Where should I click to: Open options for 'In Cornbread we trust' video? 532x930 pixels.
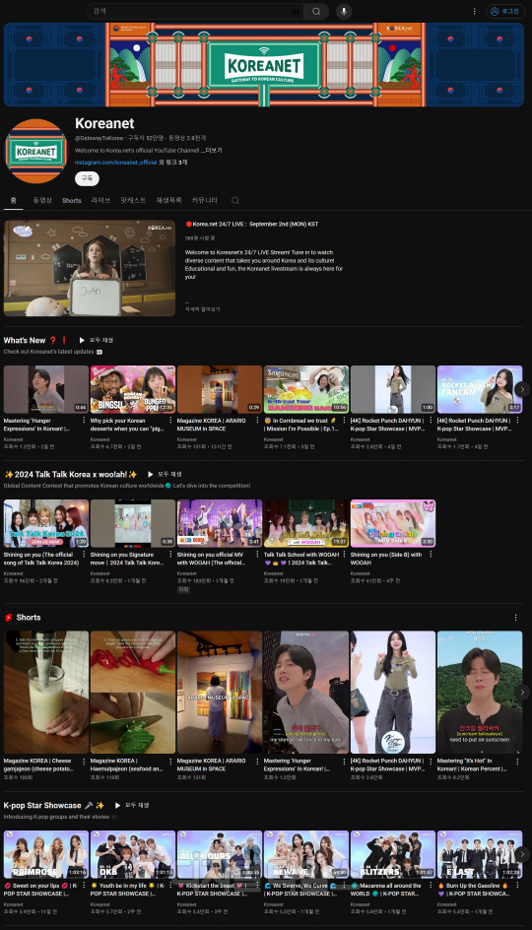click(344, 421)
